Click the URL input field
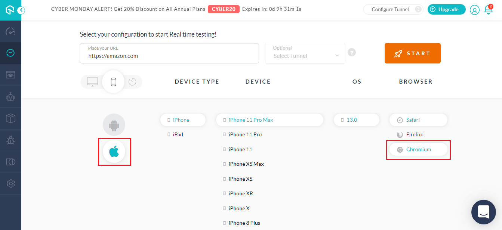 point(169,56)
